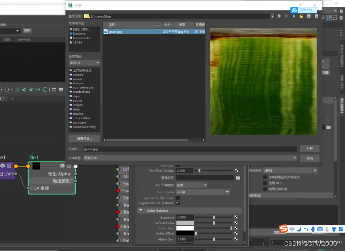Open sourceimages folder in project list
Image resolution: width=345 pixels, height=251 pixels.
pos(82,87)
